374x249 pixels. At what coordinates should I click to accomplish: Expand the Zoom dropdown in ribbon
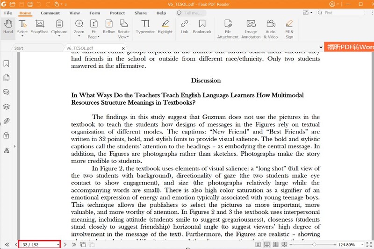(79, 32)
